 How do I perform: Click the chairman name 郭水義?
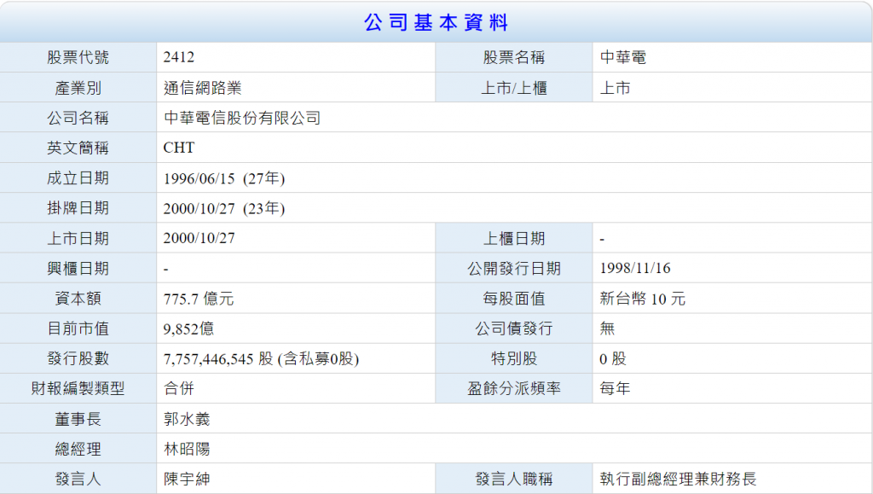pos(187,419)
